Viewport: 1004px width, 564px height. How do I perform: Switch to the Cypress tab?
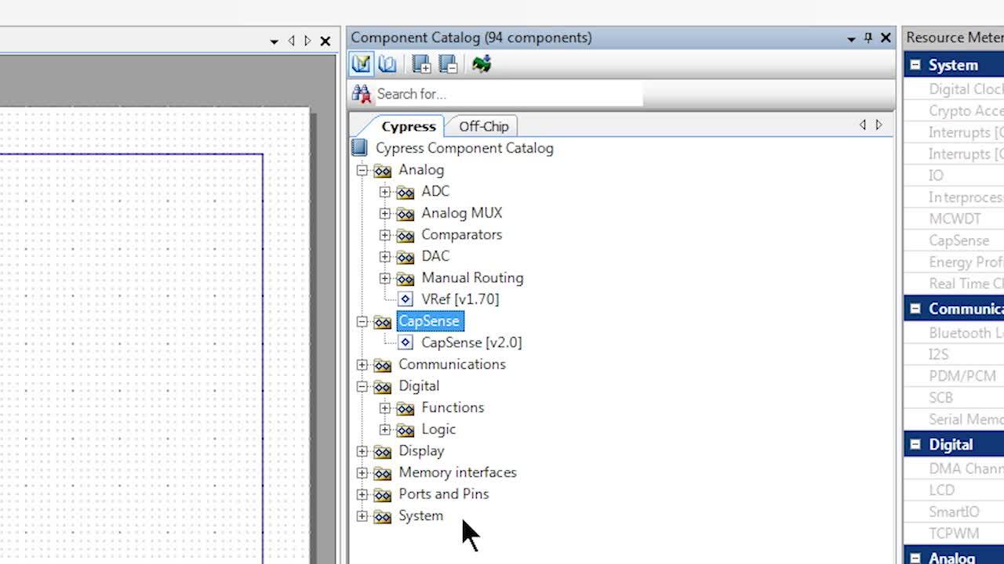coord(408,126)
